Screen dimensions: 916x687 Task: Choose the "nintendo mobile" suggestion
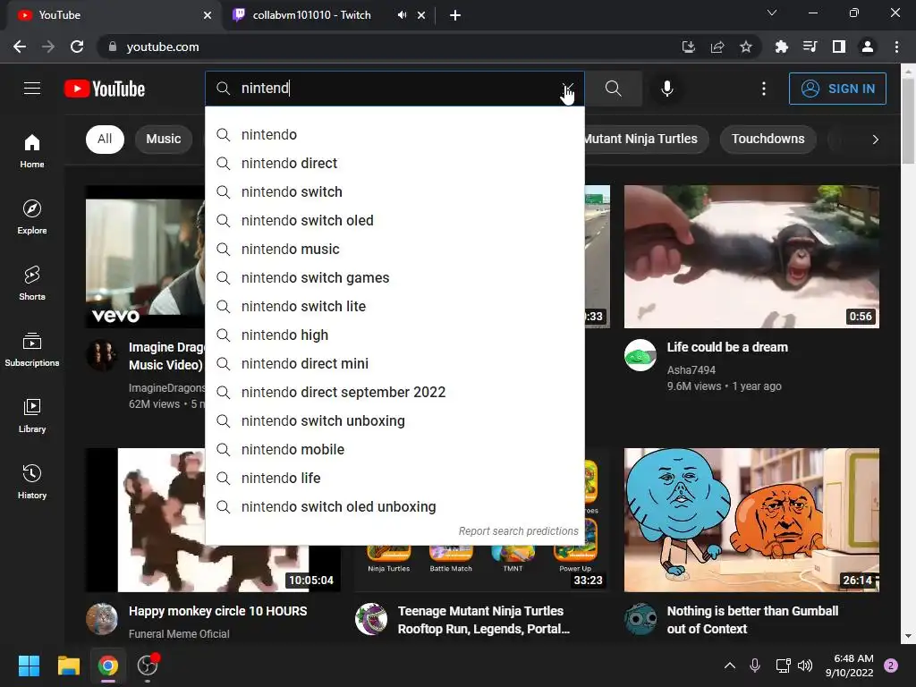click(394, 450)
